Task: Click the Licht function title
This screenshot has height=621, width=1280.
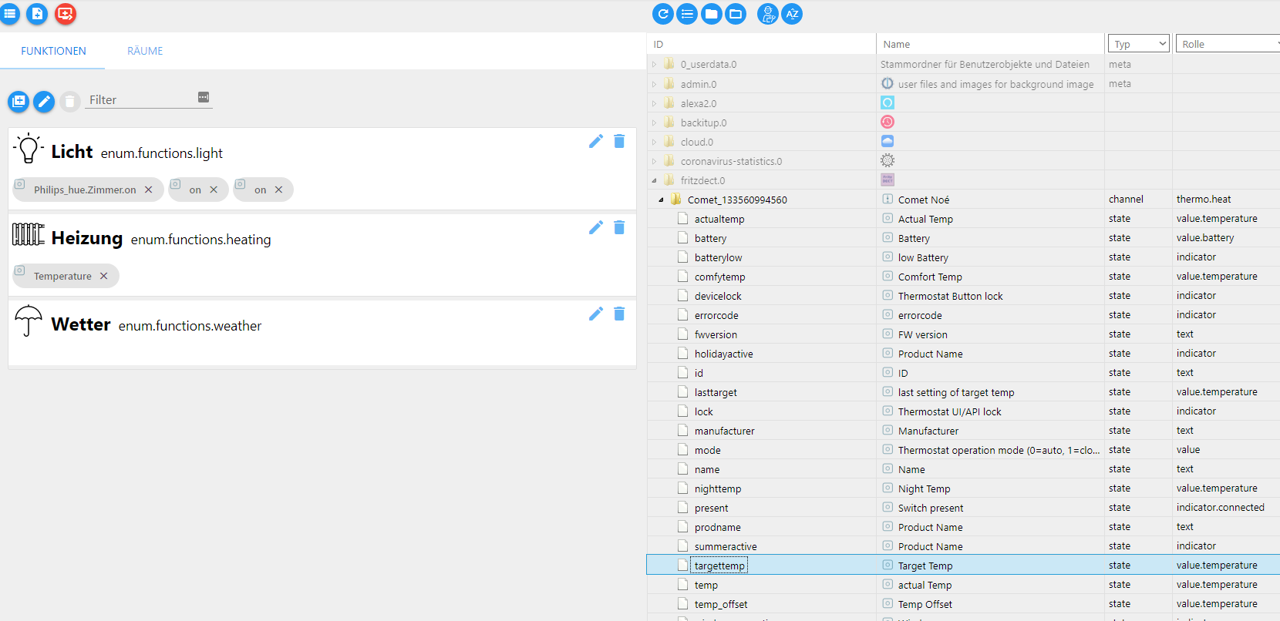Action: (72, 152)
